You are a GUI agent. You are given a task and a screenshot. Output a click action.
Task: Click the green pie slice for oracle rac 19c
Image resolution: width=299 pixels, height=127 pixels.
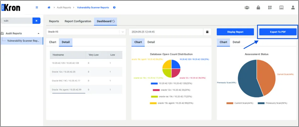167,73
